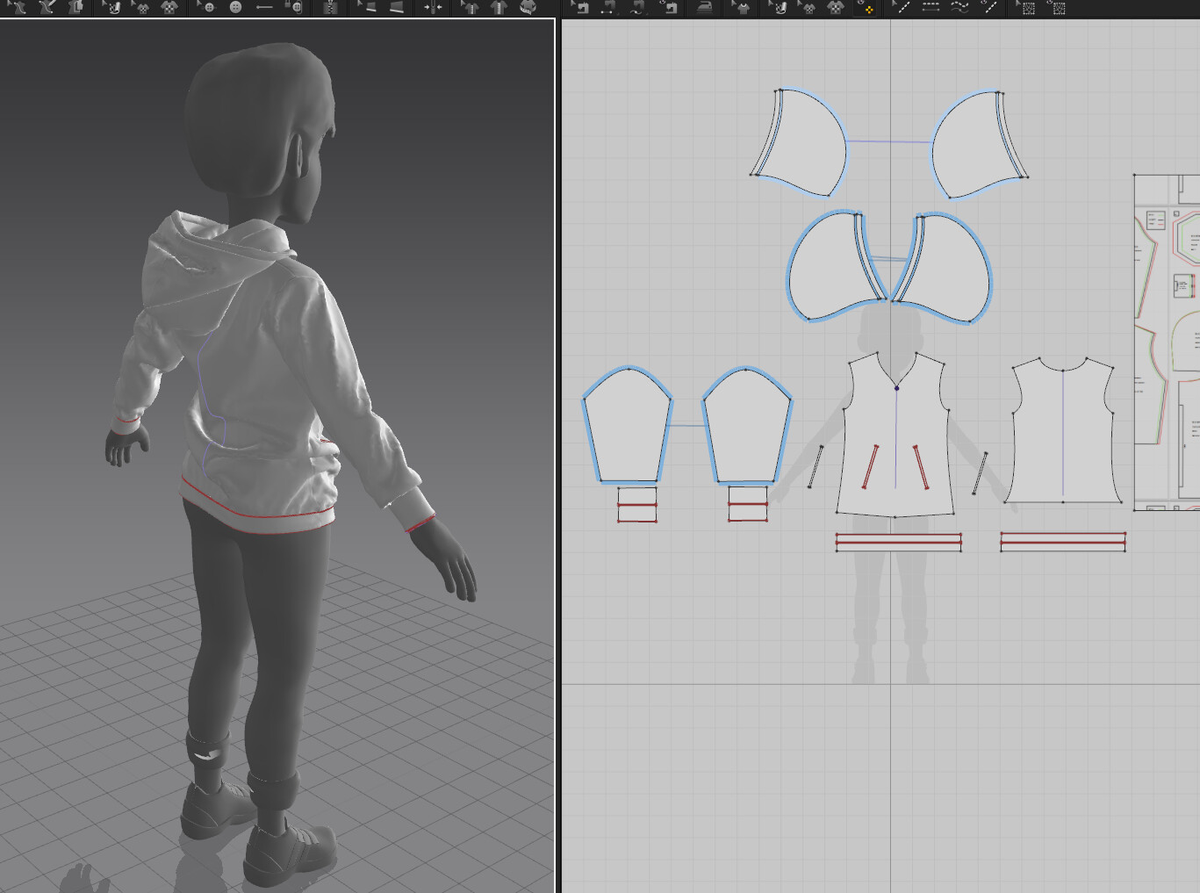Select the right sleeve pattern piece
Image resolution: width=1200 pixels, height=893 pixels.
747,426
